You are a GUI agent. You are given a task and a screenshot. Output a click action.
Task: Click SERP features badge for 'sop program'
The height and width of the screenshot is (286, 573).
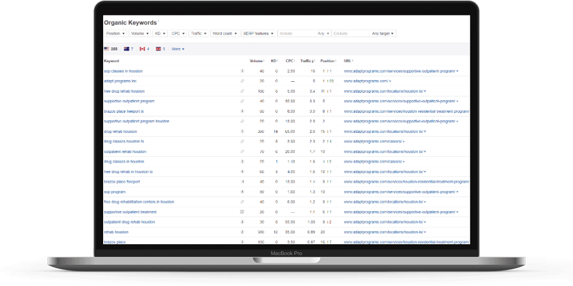click(x=242, y=192)
